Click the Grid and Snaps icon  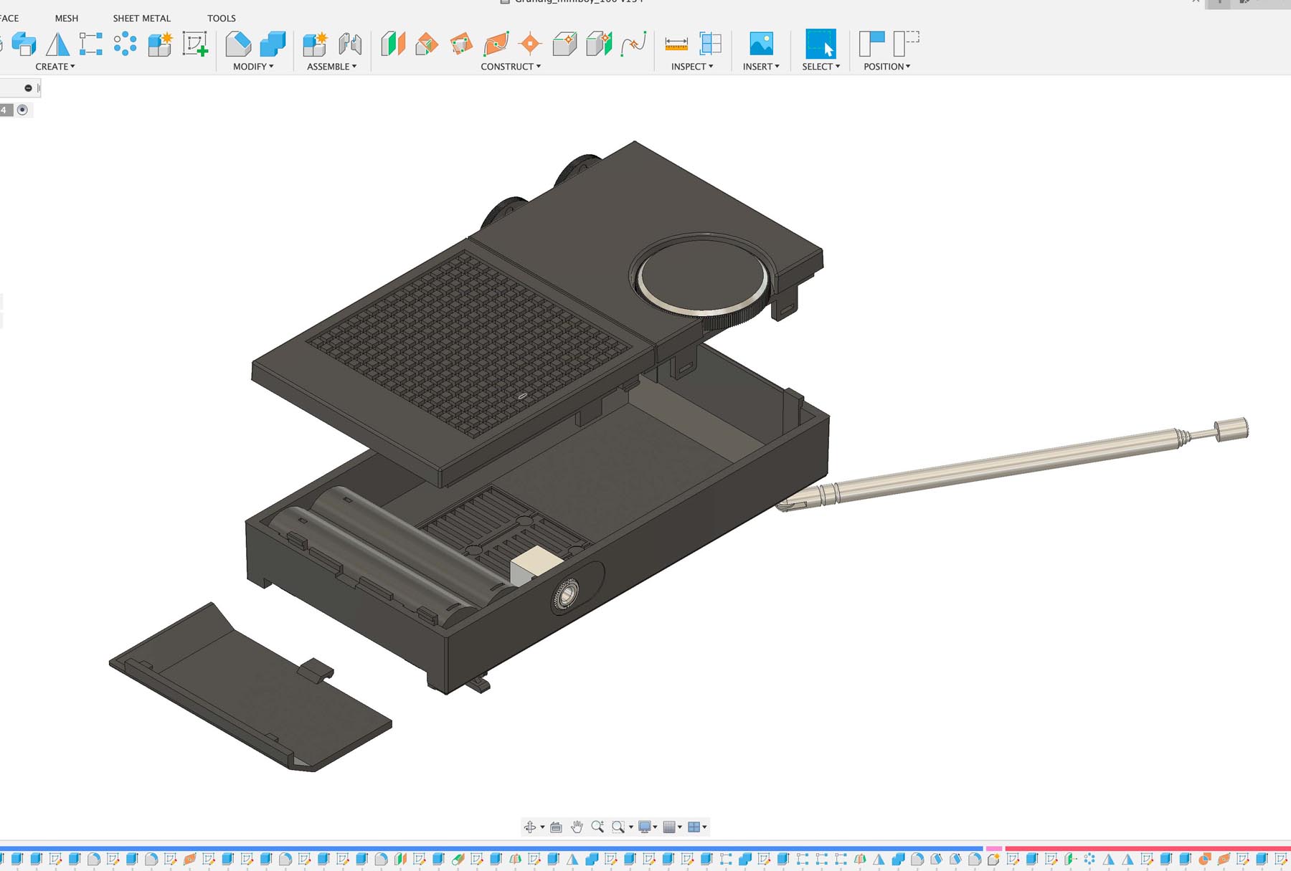click(x=670, y=827)
